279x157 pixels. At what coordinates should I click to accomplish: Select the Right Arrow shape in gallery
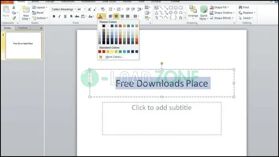pos(171,13)
